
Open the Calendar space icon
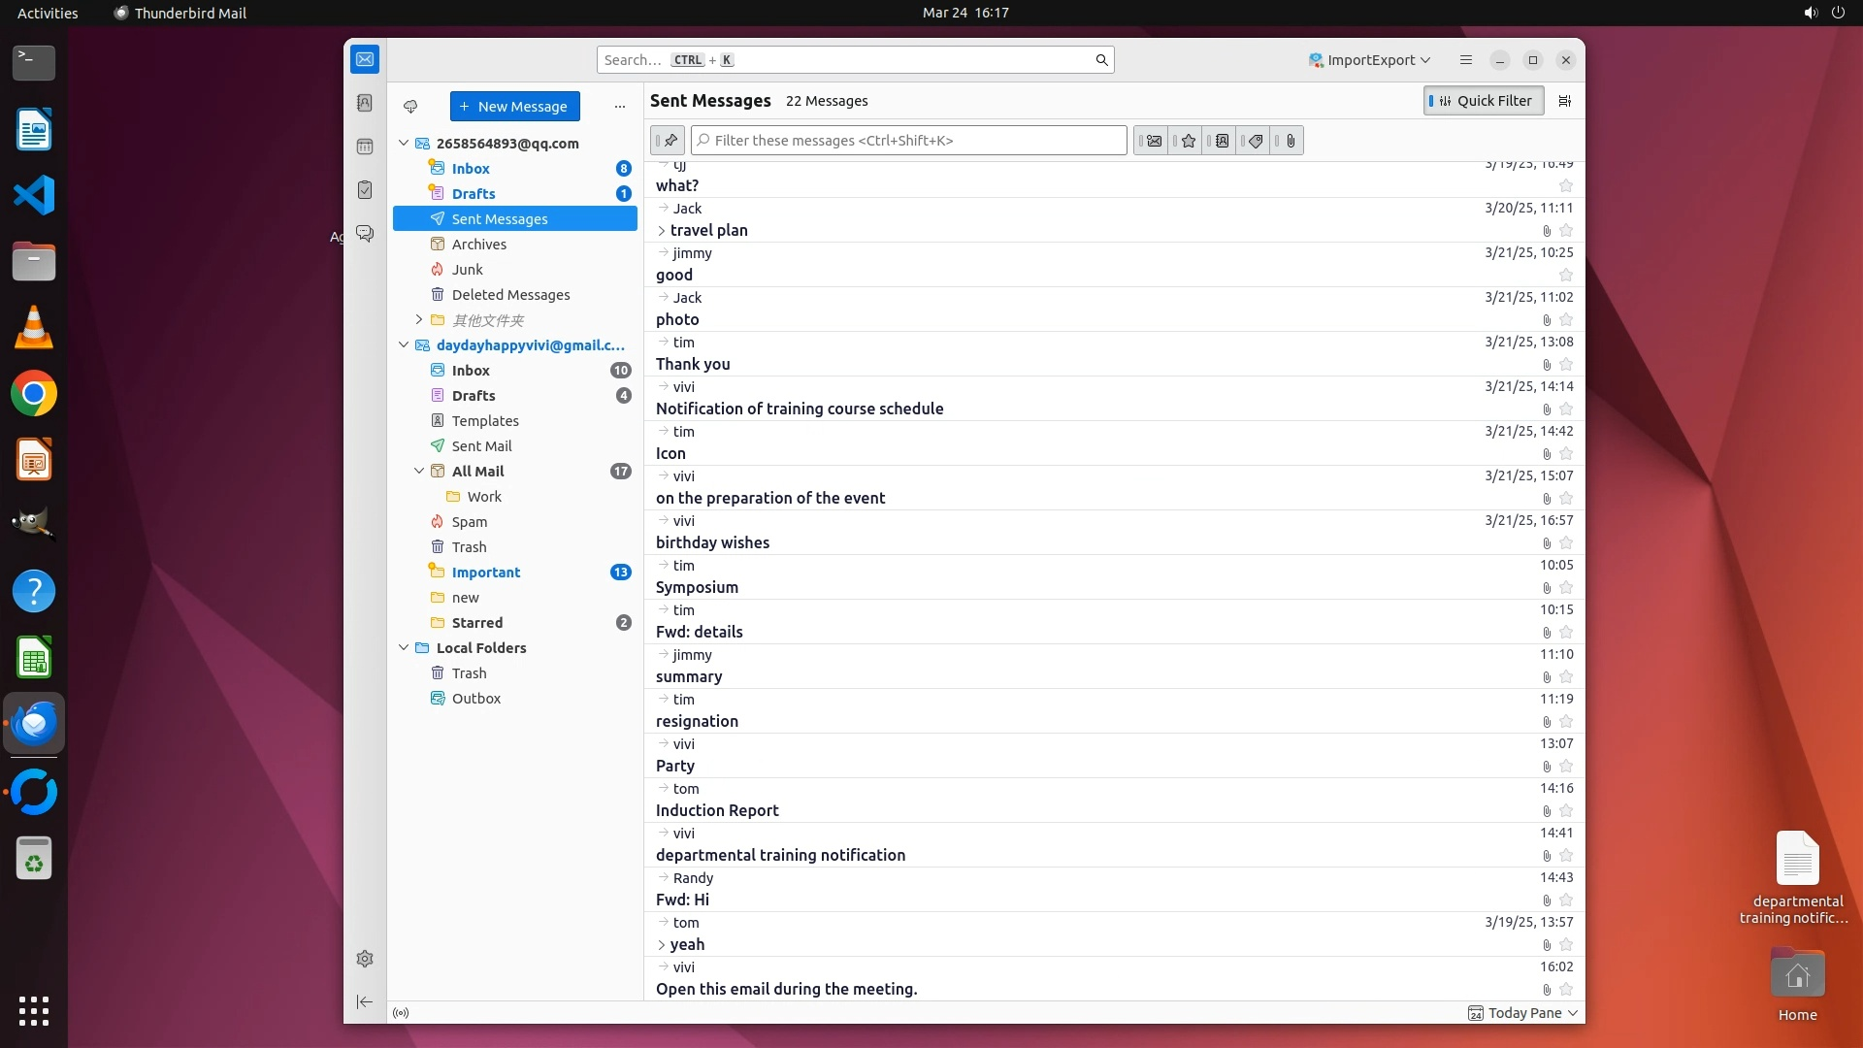pyautogui.click(x=365, y=147)
